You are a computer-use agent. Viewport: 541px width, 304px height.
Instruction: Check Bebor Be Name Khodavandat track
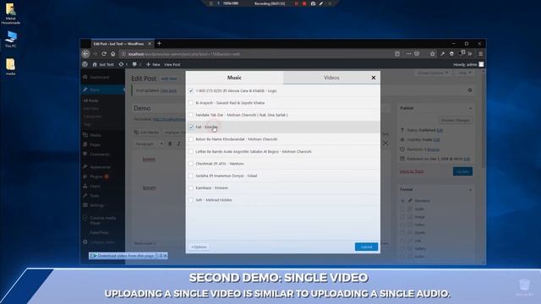click(x=191, y=139)
